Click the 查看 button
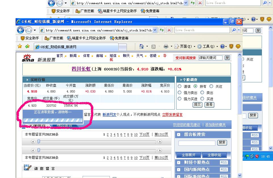Screen dimensions: 273x178 (x=209, y=104)
